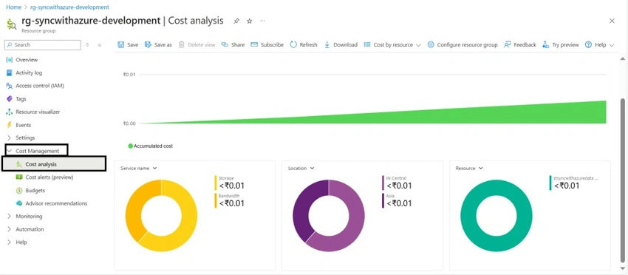Click the Resource visualizer icon

click(10, 112)
